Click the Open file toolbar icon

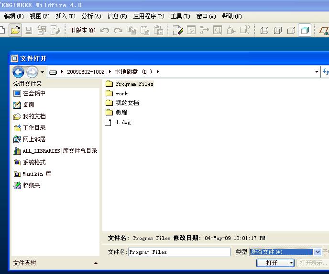(15, 30)
